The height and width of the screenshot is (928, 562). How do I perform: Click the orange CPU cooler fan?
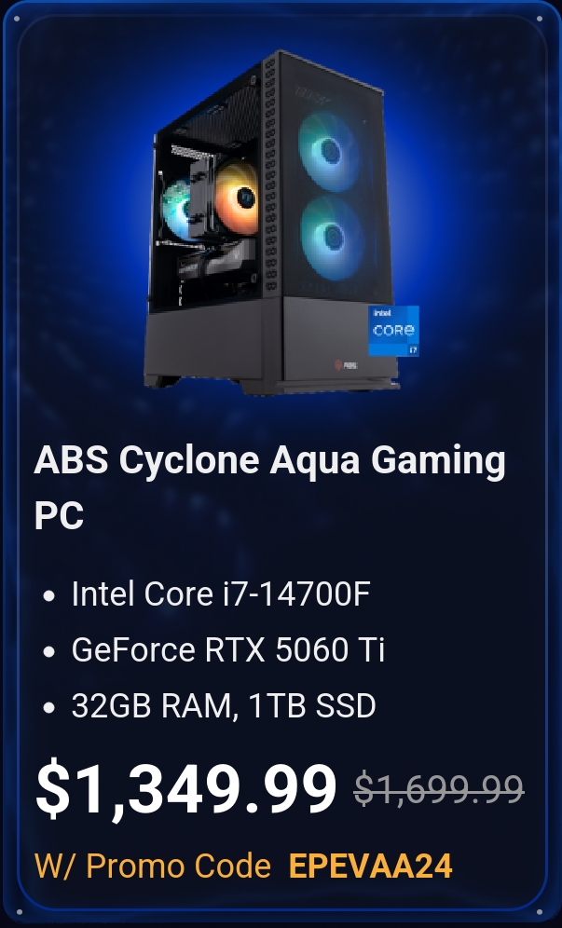(237, 198)
